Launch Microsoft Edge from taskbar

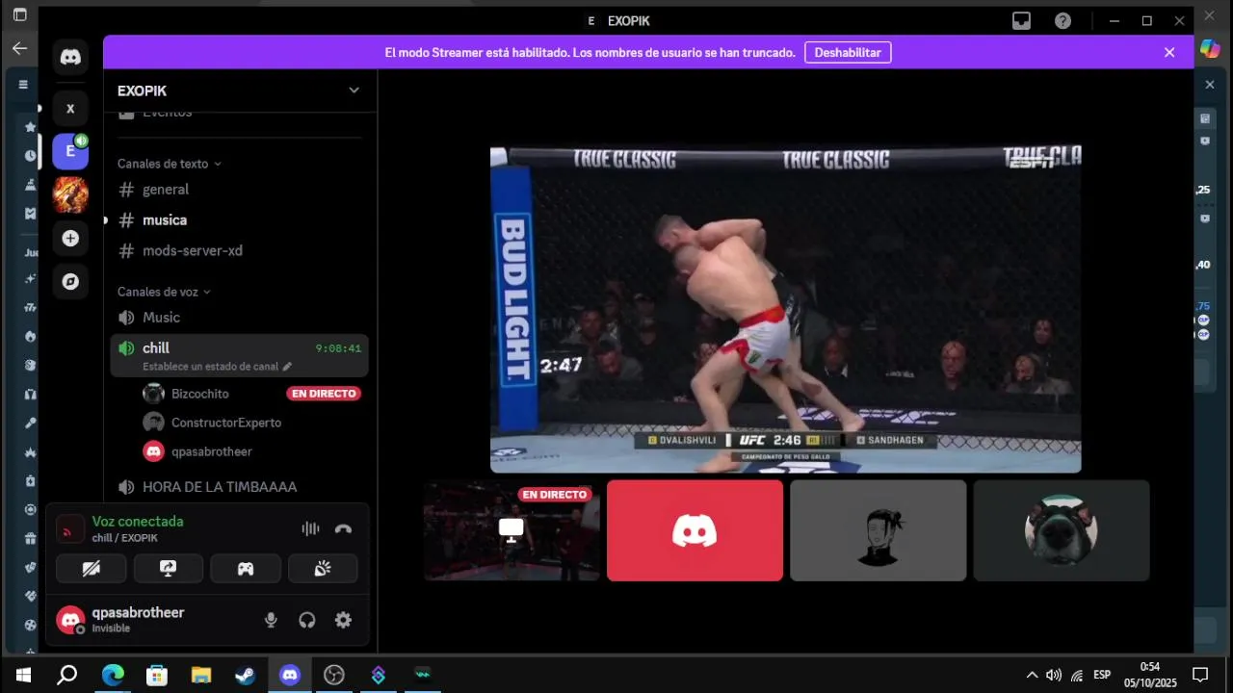[113, 675]
